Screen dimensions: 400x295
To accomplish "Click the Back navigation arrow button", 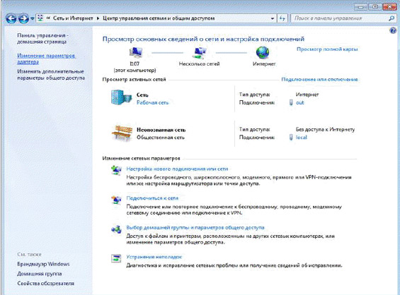I will tap(11, 18).
